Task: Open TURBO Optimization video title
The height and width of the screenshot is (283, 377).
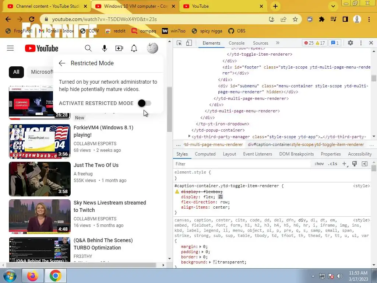Action: [103, 244]
